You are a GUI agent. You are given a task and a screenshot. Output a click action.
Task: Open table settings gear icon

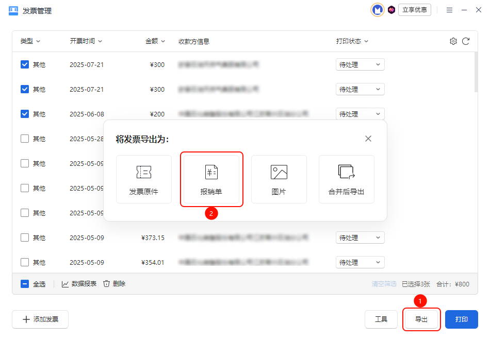[453, 41]
